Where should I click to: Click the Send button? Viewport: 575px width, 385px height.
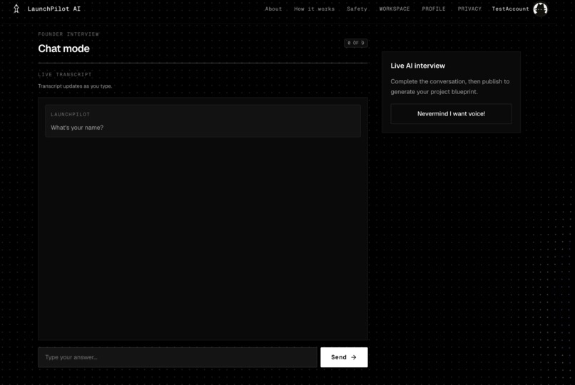344,357
